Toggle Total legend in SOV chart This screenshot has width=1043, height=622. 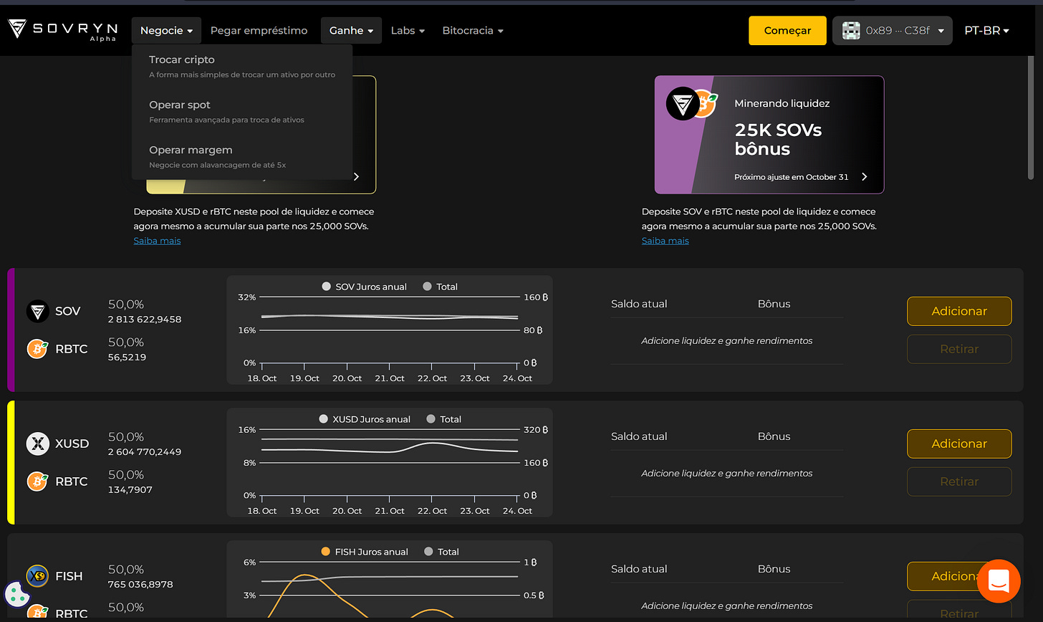(x=440, y=287)
